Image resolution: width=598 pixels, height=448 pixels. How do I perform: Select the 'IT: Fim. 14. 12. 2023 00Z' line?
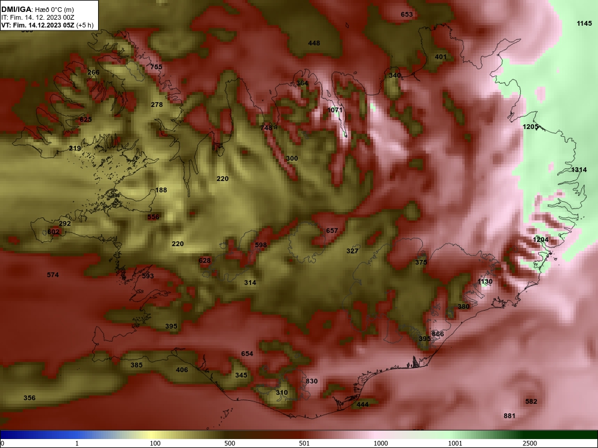(37, 17)
